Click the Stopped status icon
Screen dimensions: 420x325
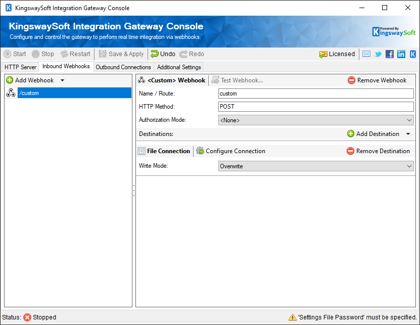[27, 317]
